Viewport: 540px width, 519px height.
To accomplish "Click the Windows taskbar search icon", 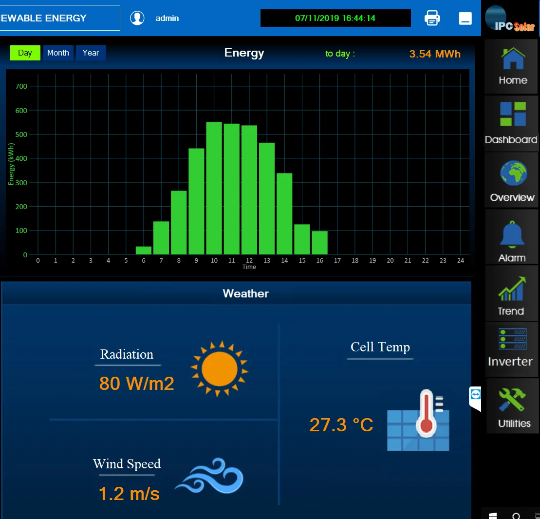I will click(516, 516).
